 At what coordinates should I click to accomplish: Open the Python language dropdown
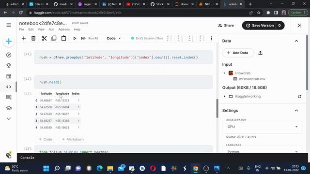click(x=263, y=149)
